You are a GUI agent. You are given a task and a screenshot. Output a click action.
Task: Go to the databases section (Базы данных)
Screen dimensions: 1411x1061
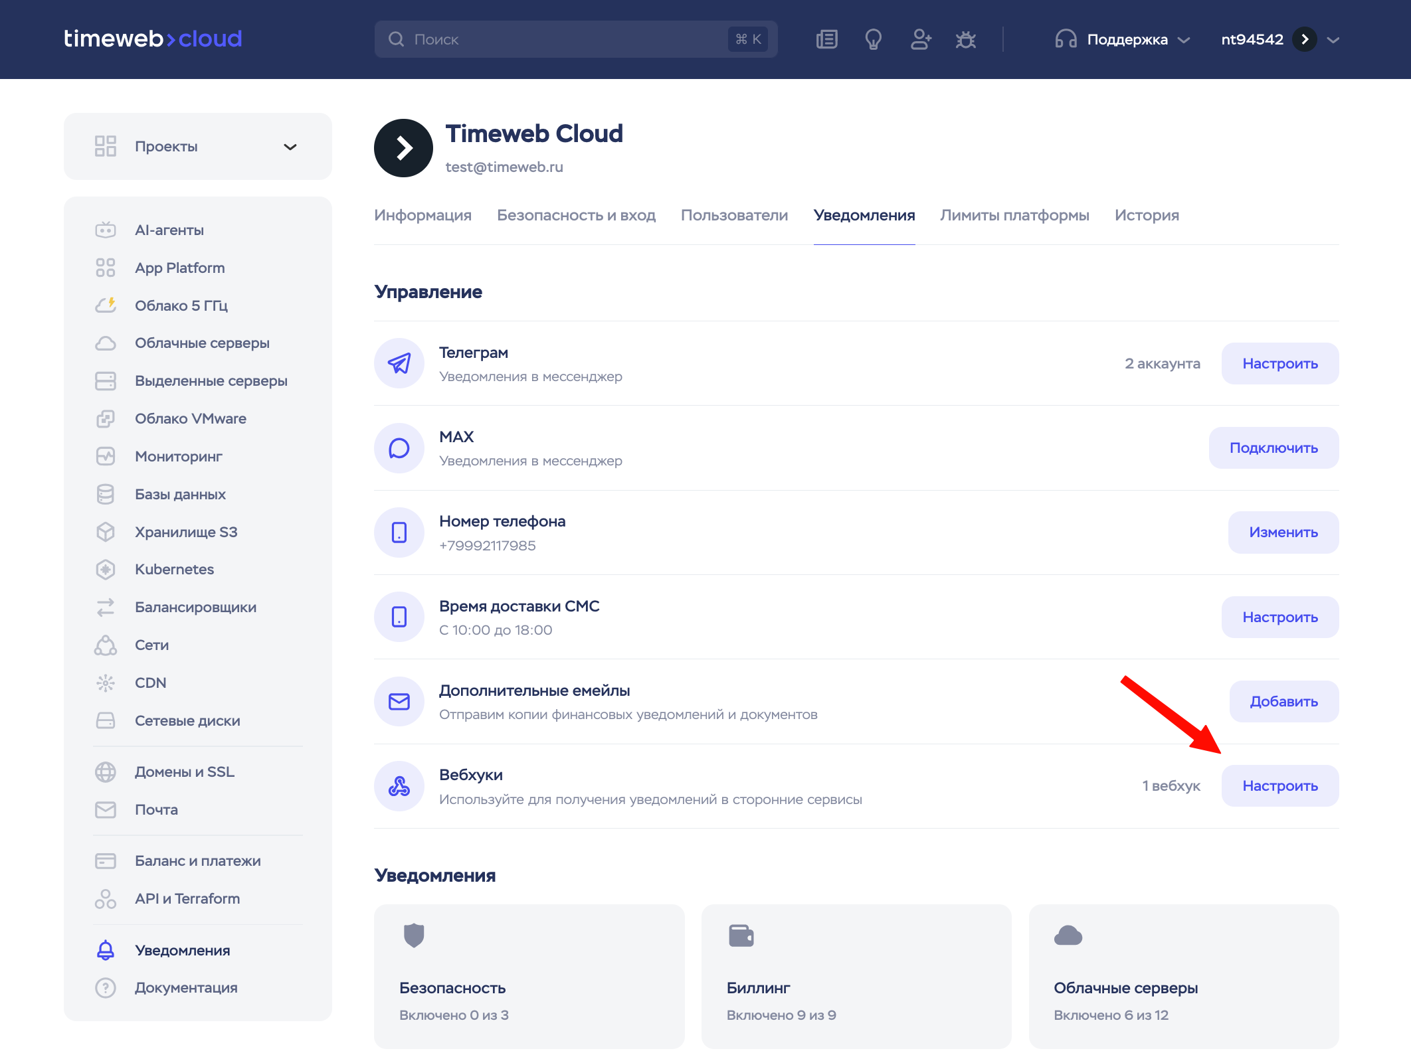(180, 494)
